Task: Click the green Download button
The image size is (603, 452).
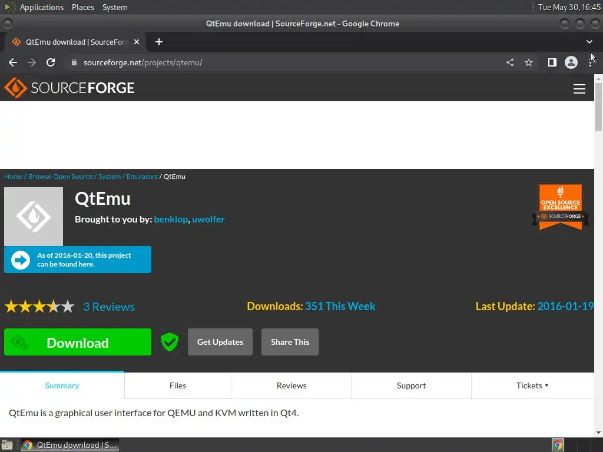Action: pos(78,342)
